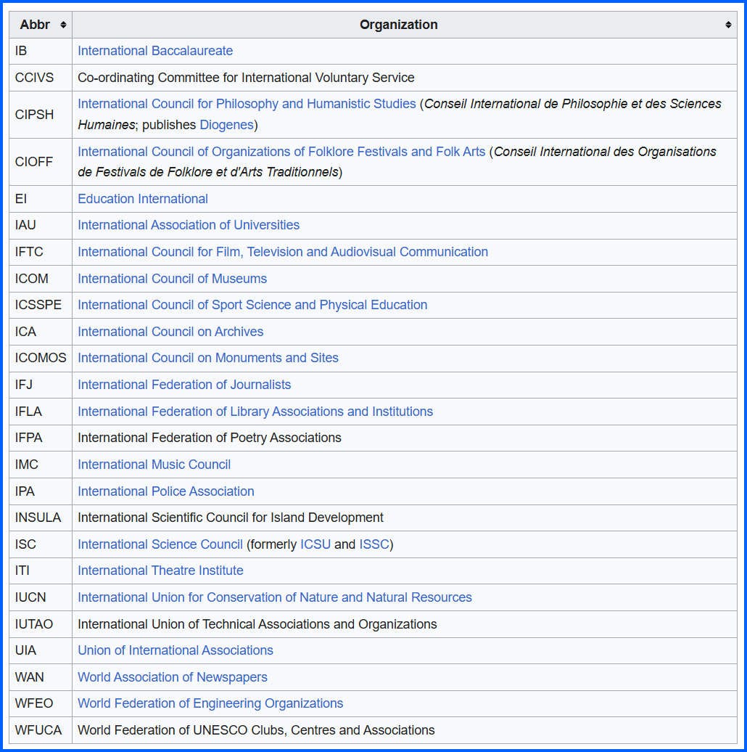747x752 pixels.
Task: Select the WAN abbreviation cell
Action: point(40,677)
